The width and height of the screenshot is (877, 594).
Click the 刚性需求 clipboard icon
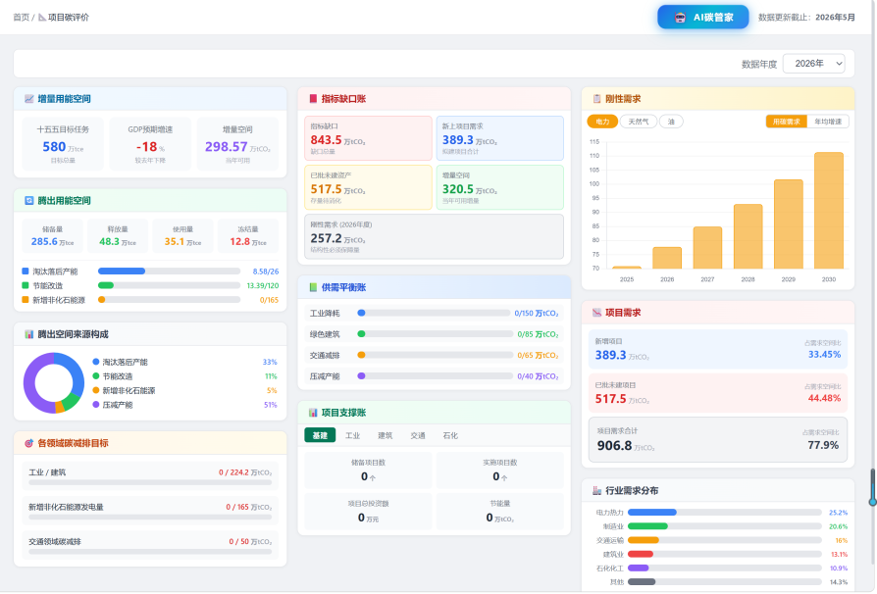click(596, 99)
